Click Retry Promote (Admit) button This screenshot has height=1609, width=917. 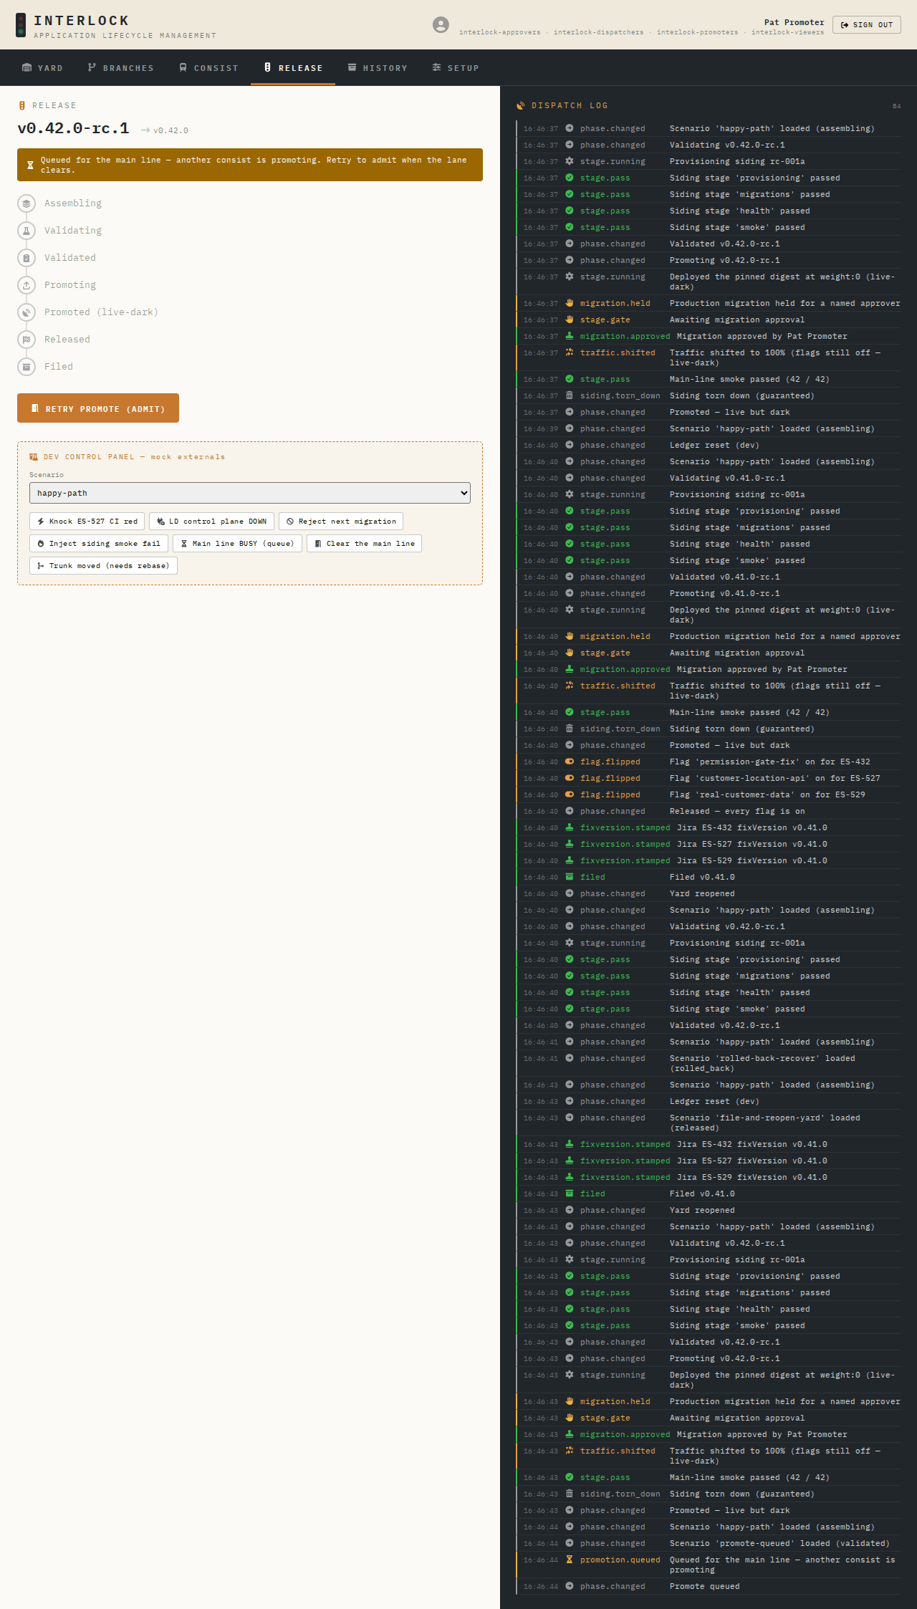(x=98, y=408)
